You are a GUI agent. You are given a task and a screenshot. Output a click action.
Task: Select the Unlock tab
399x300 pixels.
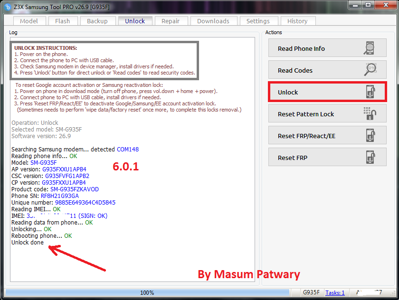(x=135, y=21)
